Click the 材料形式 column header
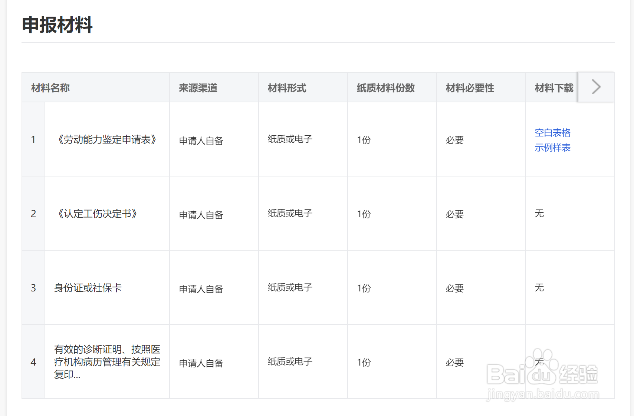Viewport: 634px width, 416px height. (x=287, y=88)
